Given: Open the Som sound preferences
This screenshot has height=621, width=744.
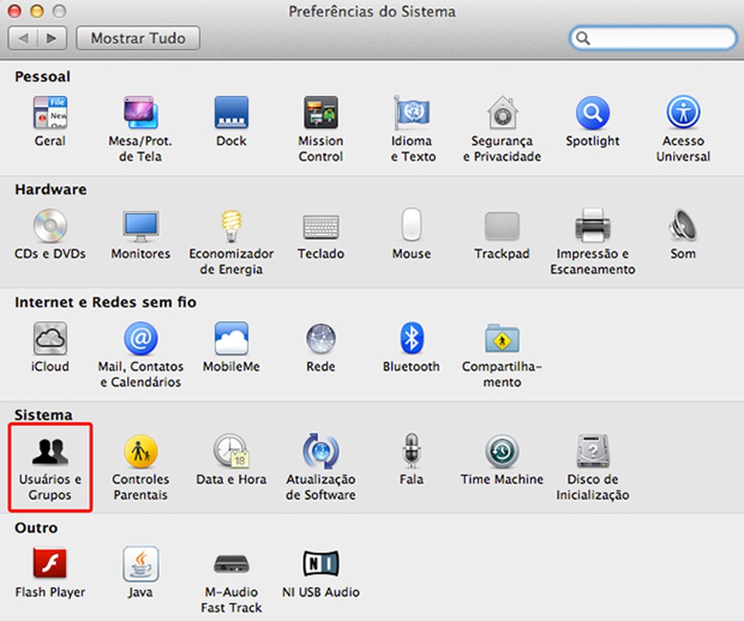Looking at the screenshot, I should tap(683, 227).
